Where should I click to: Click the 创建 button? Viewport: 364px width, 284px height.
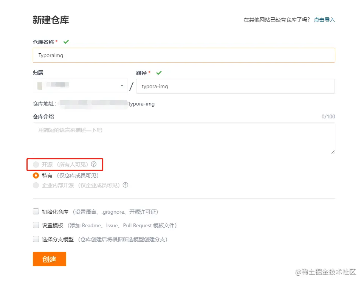coord(50,259)
